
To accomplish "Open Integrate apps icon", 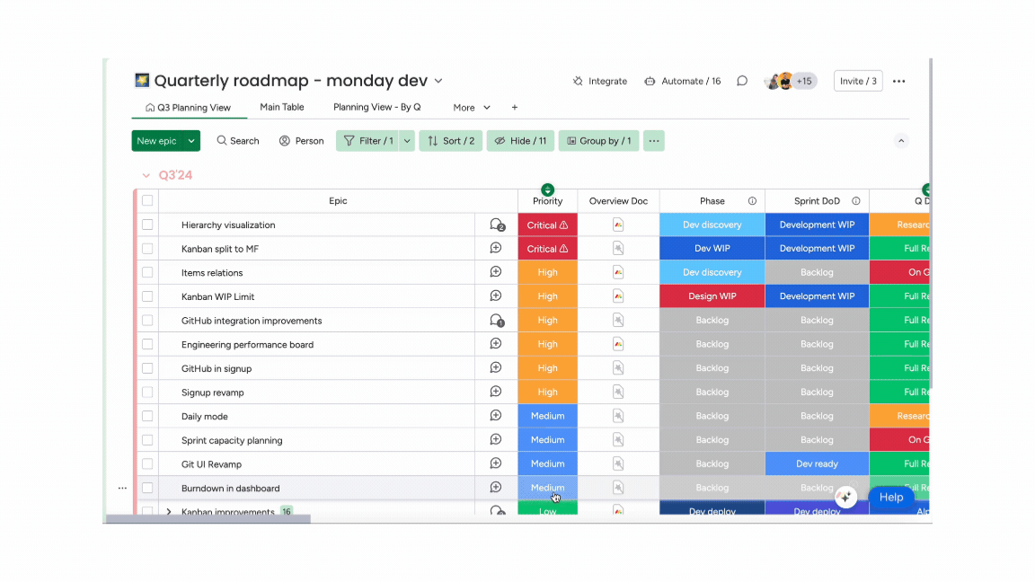I will click(x=578, y=81).
